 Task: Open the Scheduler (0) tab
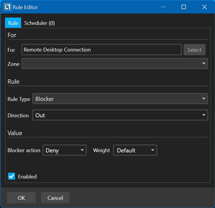point(39,23)
